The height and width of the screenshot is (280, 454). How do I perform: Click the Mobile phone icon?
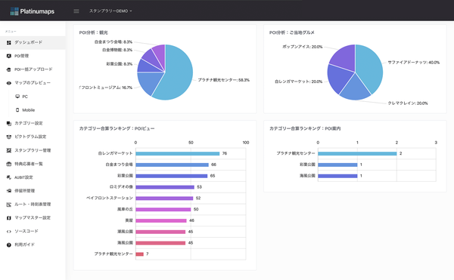pos(17,110)
